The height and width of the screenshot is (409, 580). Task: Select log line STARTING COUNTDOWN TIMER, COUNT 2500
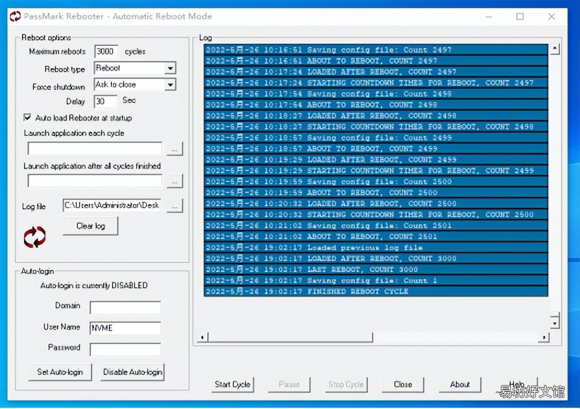(x=376, y=214)
